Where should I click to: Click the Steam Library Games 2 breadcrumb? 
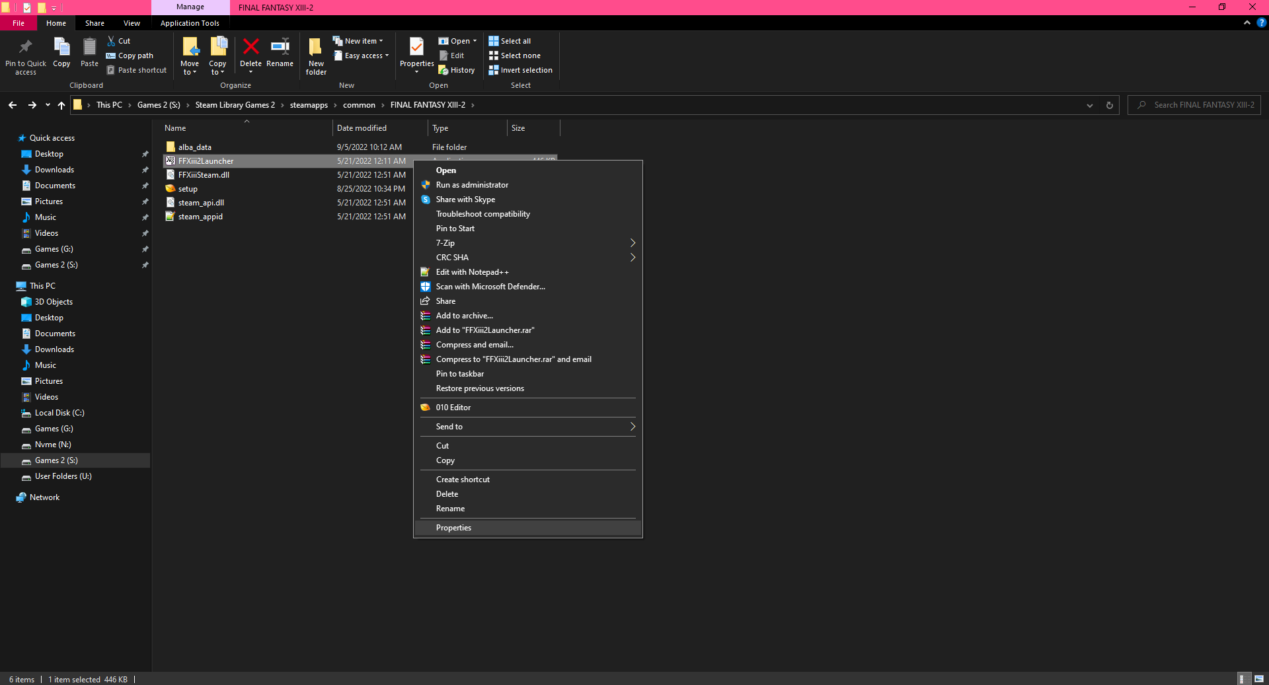pos(235,105)
